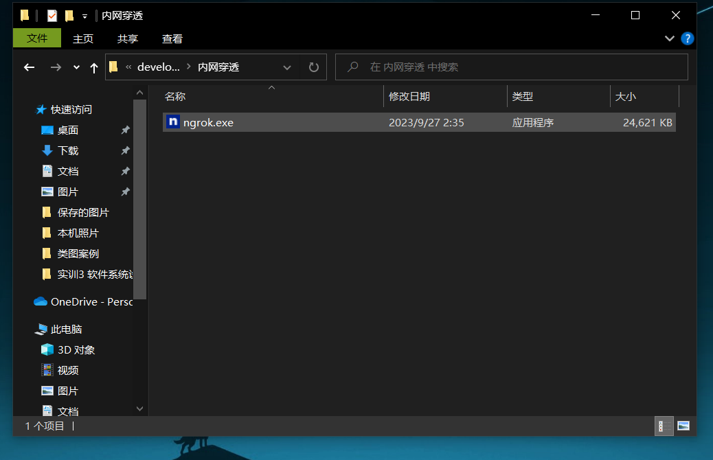Sort by the 类型 column header

(558, 96)
